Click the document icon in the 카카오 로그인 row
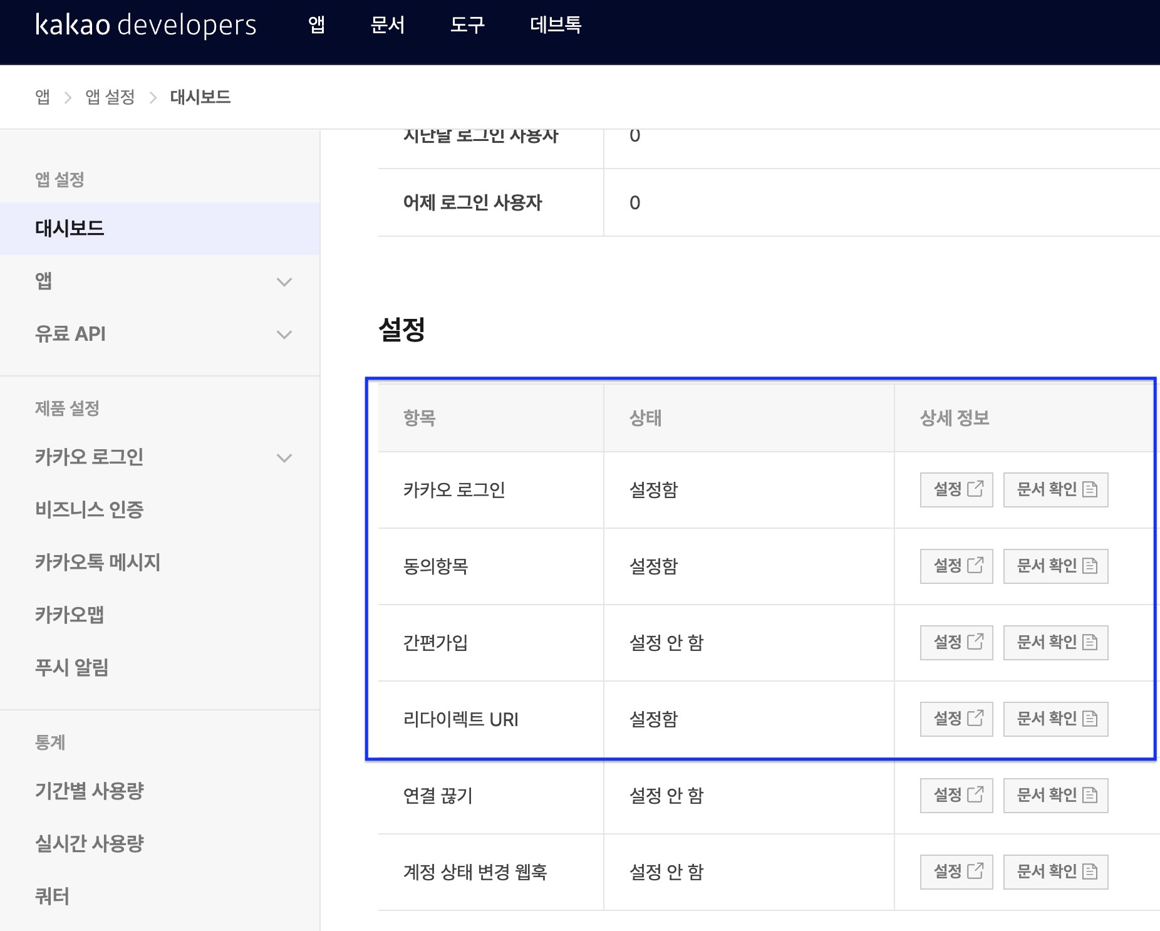 (x=1090, y=489)
